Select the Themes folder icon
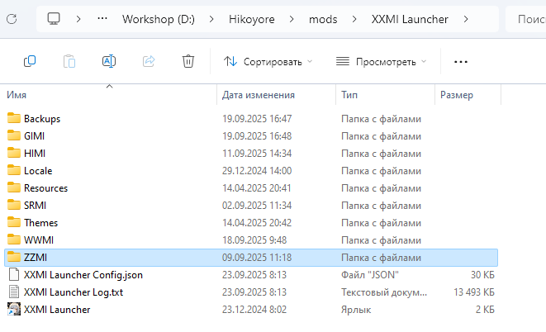The image size is (546, 332). 14,223
